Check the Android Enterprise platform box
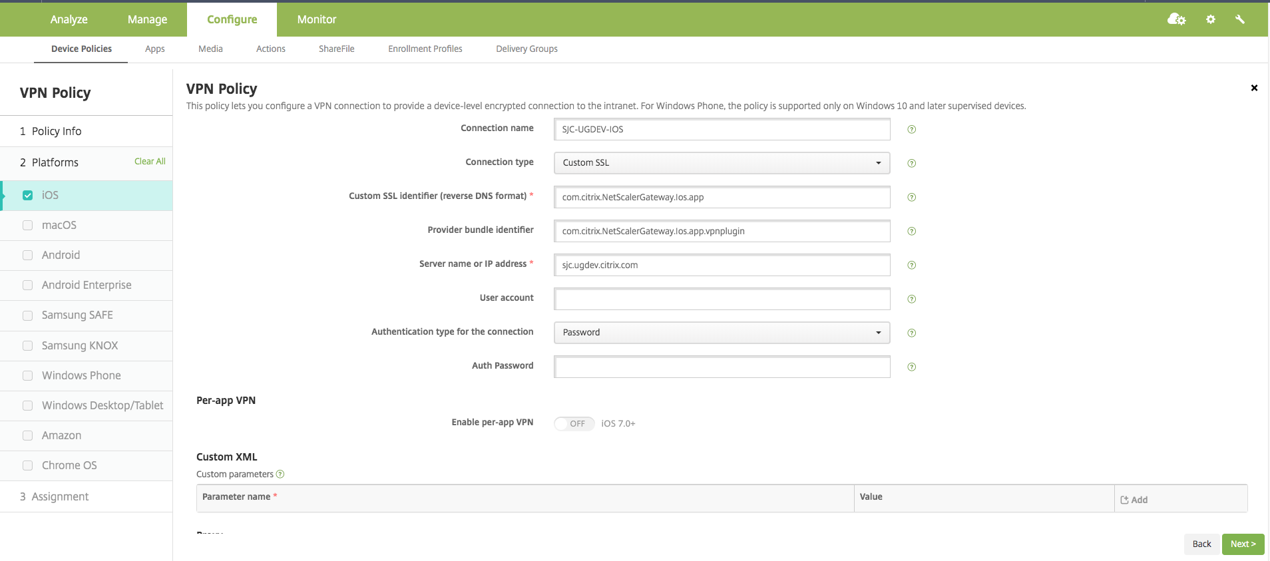 click(x=28, y=285)
